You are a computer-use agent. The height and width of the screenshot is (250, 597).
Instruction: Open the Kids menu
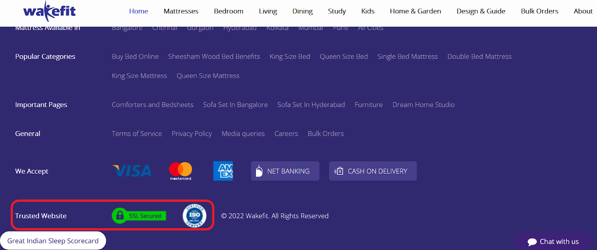click(x=368, y=11)
